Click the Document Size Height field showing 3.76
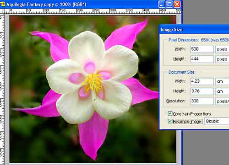Screen dimensions: 229x165 pyautogui.click(x=202, y=91)
